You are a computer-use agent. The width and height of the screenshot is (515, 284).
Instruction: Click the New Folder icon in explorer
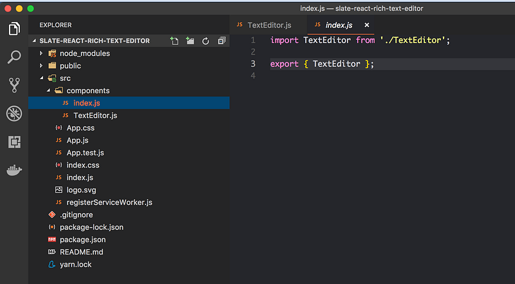(190, 40)
